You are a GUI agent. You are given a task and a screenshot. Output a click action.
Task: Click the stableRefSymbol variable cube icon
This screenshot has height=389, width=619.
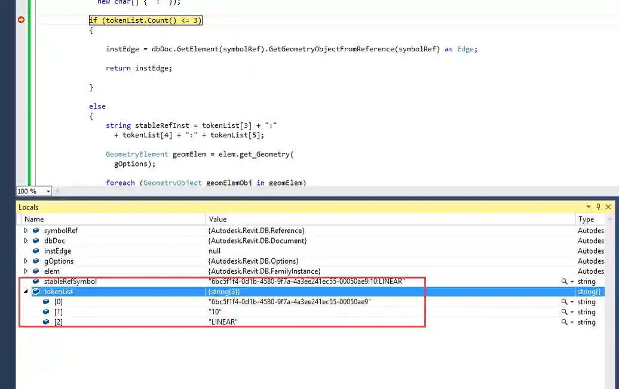click(x=36, y=282)
